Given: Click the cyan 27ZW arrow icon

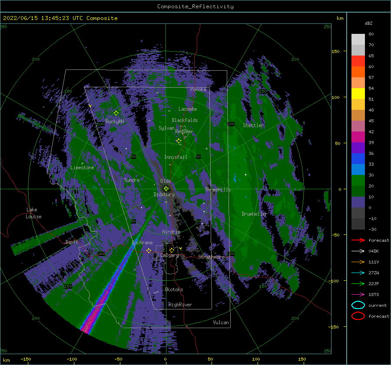Looking at the screenshot, I should click(x=358, y=273).
